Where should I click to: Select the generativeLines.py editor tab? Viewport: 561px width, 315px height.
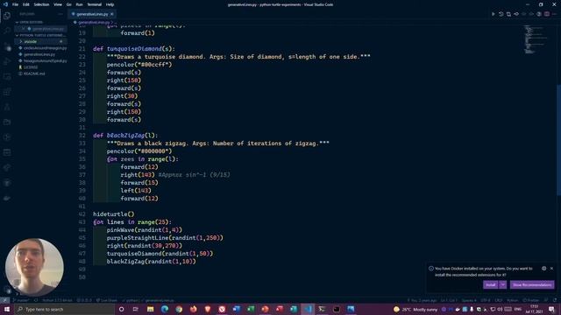(92, 14)
